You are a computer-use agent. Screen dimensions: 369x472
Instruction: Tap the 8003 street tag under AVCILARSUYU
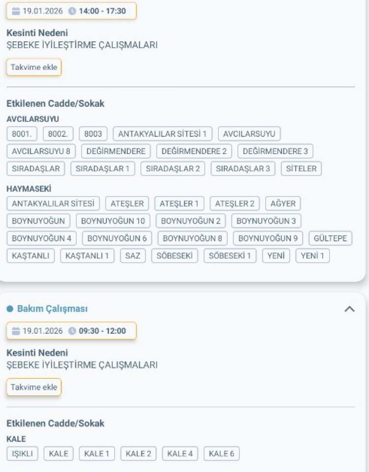tap(93, 134)
